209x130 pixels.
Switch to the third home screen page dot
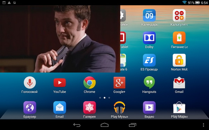[109, 98]
